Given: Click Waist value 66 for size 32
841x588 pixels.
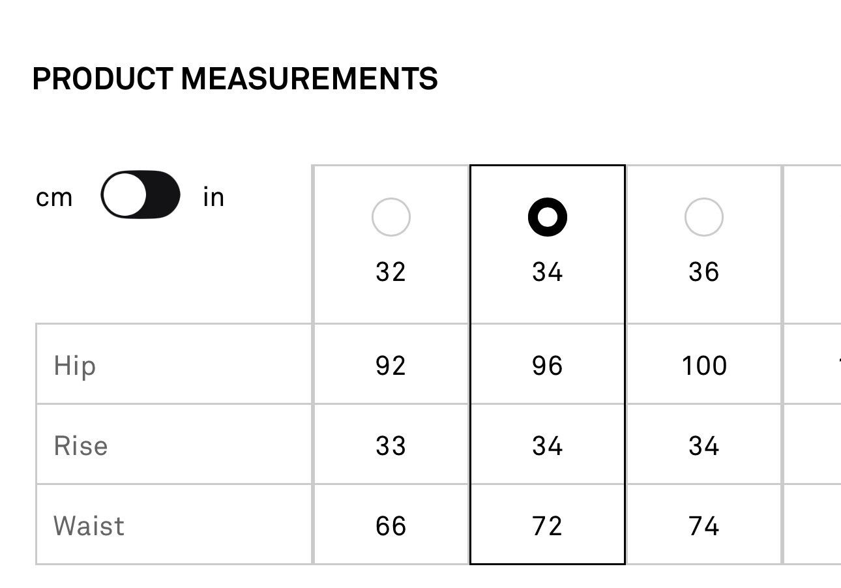Looking at the screenshot, I should [391, 526].
